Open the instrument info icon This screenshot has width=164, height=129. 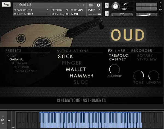98,5
